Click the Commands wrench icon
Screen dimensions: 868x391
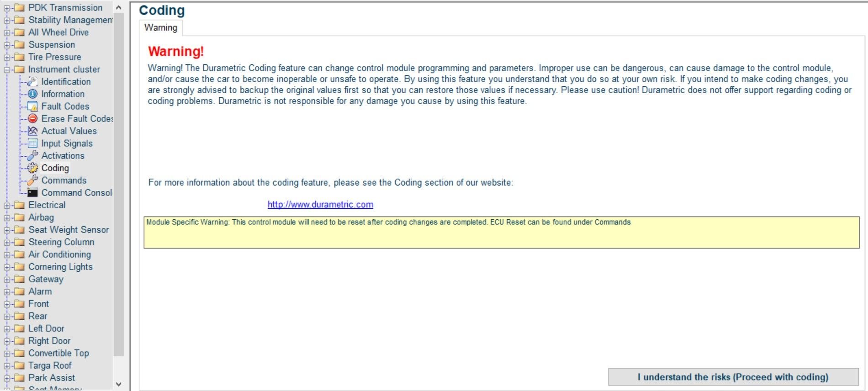(32, 180)
